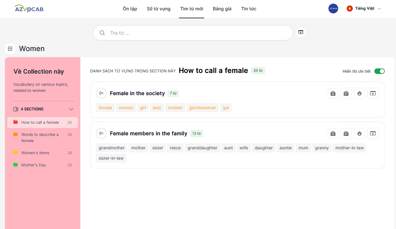Click the upload window icon for Female members in the family
This screenshot has height=229, width=396.
(373, 134)
